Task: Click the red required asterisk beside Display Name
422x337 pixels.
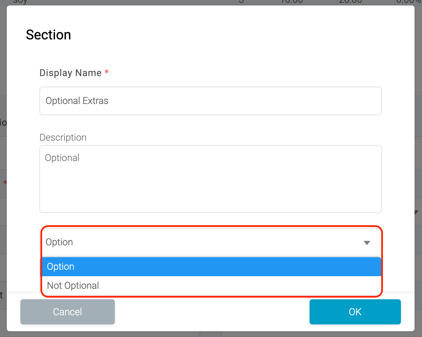Action: (x=107, y=72)
